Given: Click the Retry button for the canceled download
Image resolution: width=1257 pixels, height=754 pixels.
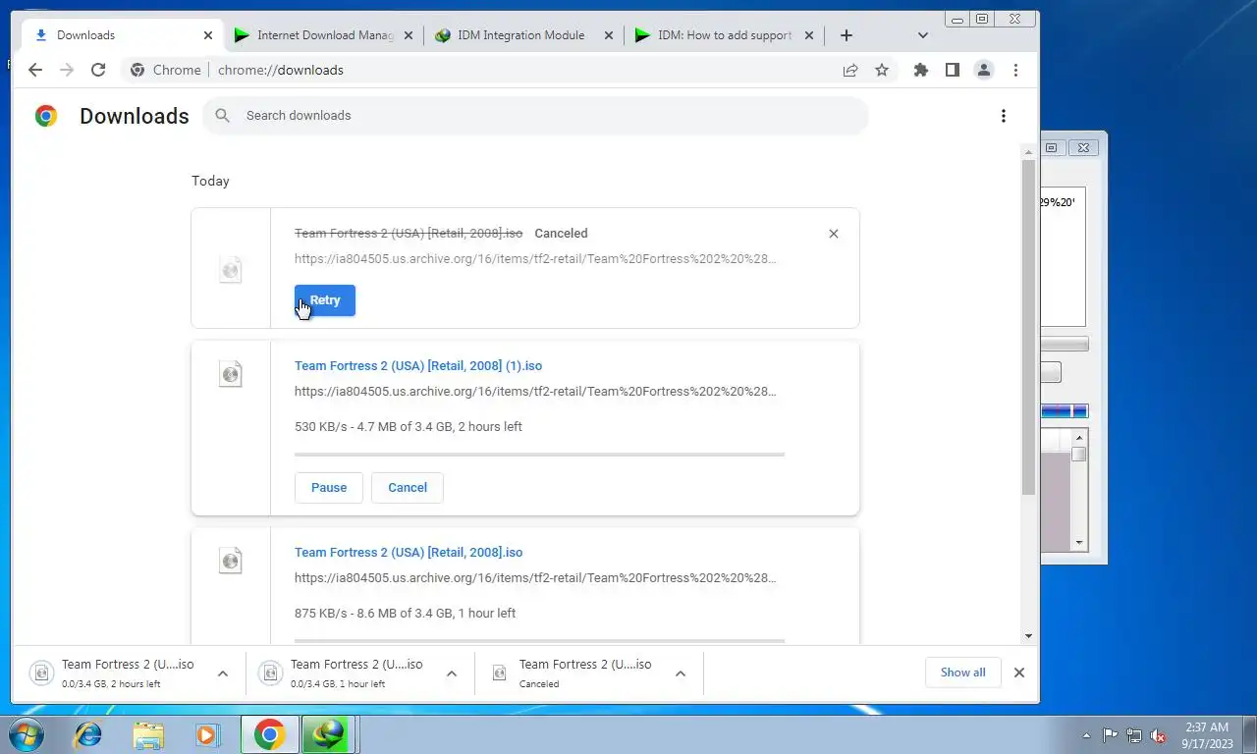Looking at the screenshot, I should pos(325,300).
